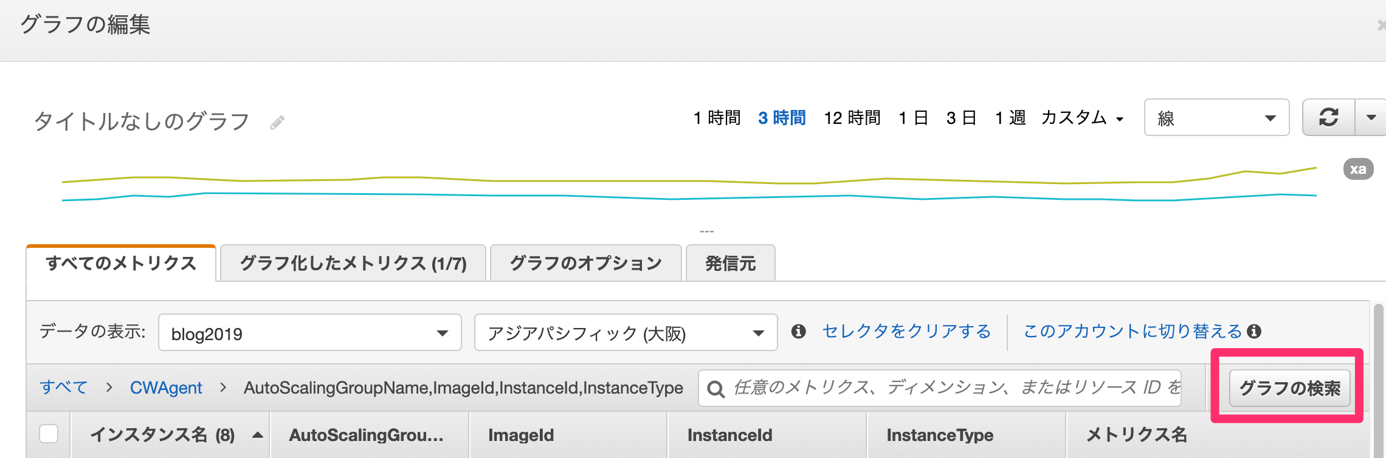
Task: Expand the refresh options arrow
Action: pyautogui.click(x=1371, y=117)
